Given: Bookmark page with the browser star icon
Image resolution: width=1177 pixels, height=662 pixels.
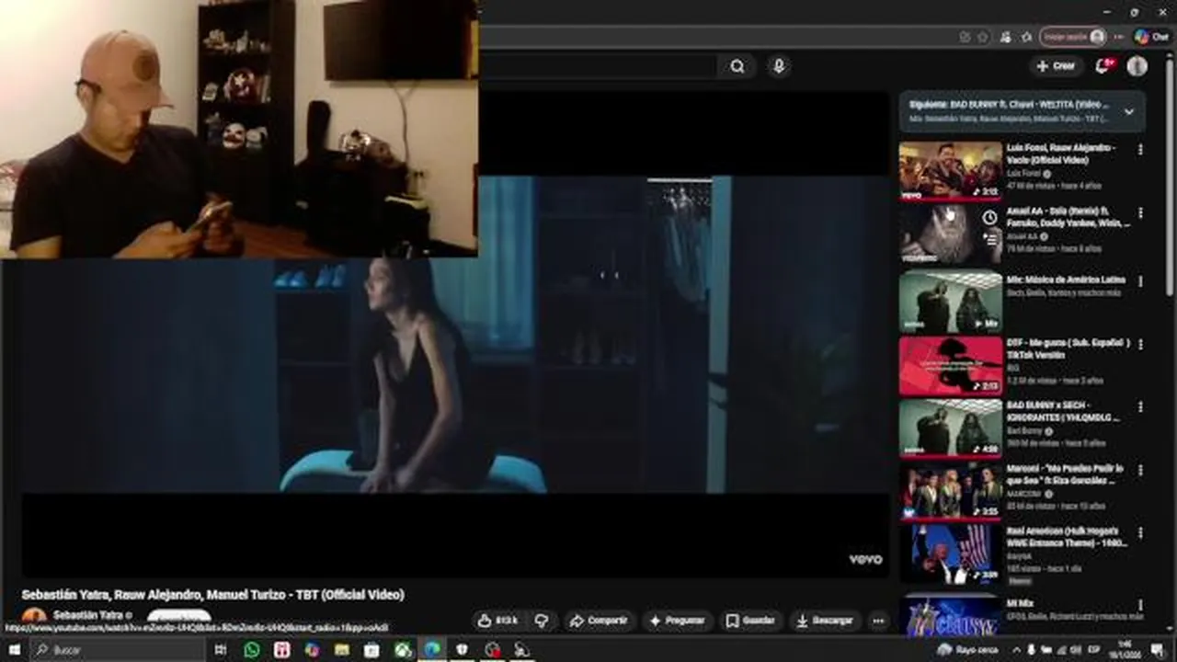Looking at the screenshot, I should pos(983,38).
